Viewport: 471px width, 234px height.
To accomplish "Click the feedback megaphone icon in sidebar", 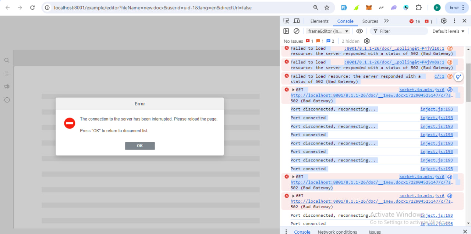I will (7, 87).
